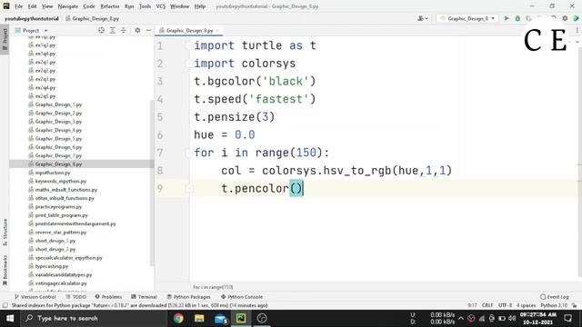
Task: Hide the Project tool window
Action: [148, 30]
